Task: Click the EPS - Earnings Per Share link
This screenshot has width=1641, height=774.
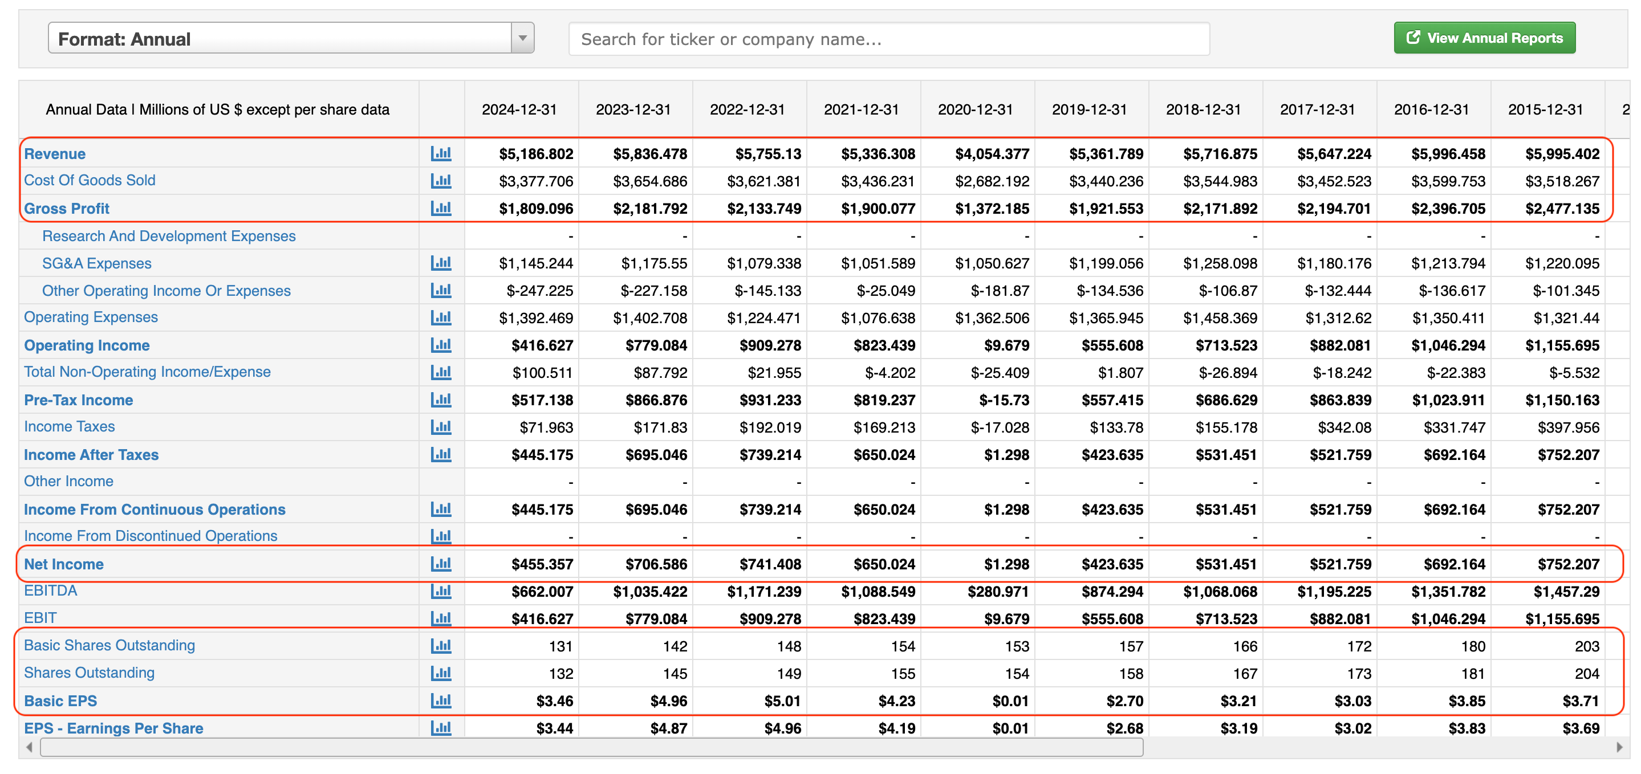Action: (x=113, y=728)
